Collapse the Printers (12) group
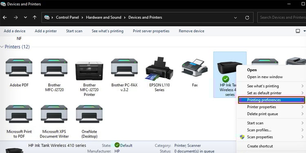The image size is (306, 153). (x=2, y=47)
